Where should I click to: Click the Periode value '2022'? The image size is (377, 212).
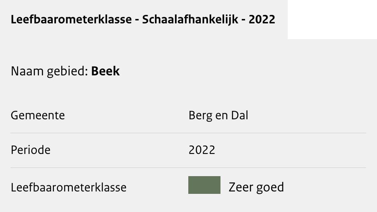202,150
